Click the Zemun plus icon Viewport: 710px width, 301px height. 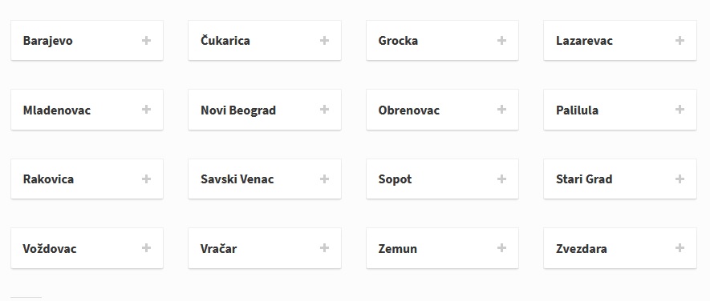point(501,247)
